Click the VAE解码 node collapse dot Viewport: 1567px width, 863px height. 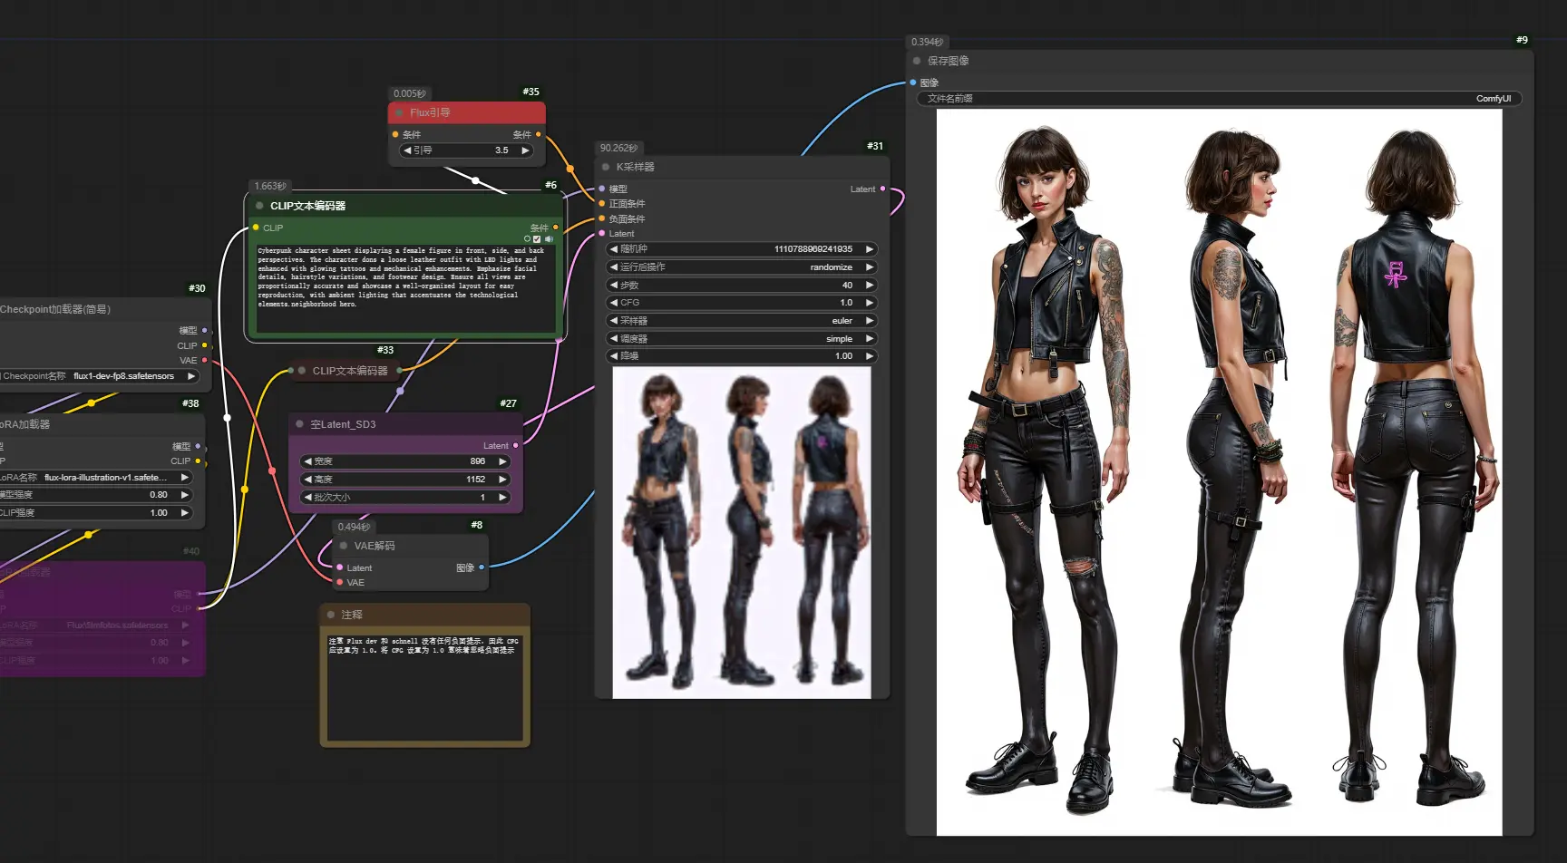[x=343, y=546]
